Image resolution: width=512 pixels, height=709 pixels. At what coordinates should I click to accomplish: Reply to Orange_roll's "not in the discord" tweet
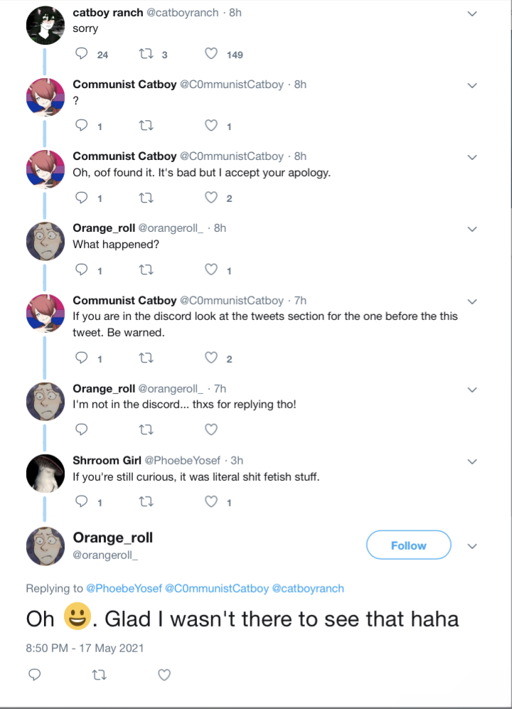click(x=81, y=430)
